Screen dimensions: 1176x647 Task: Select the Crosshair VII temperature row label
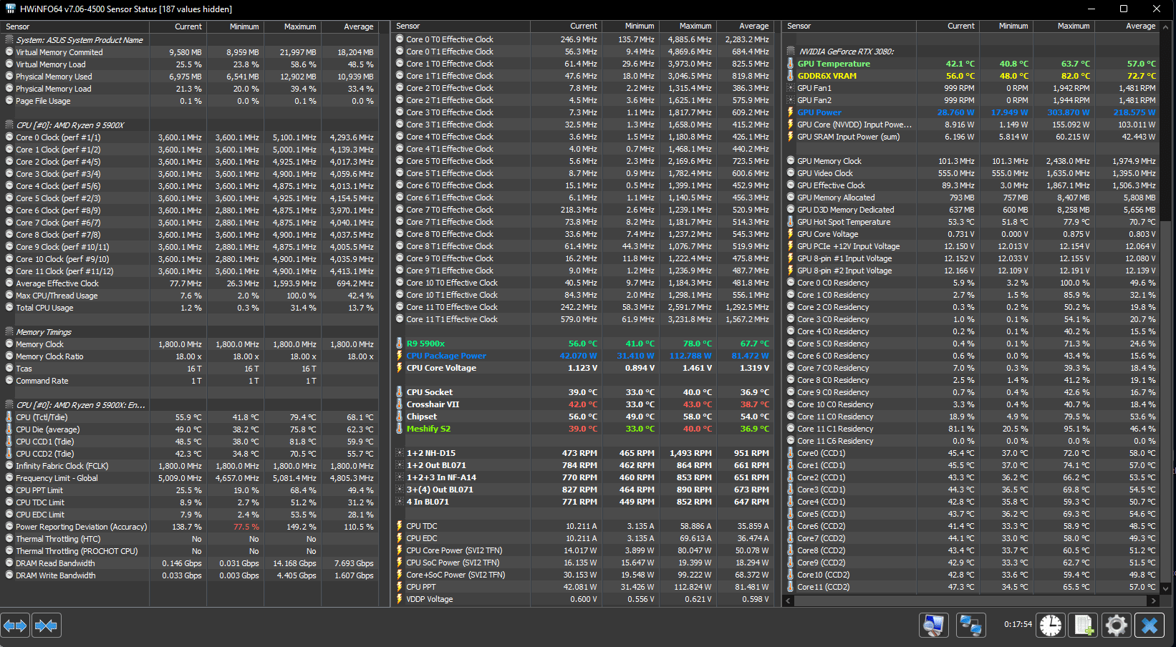point(433,404)
